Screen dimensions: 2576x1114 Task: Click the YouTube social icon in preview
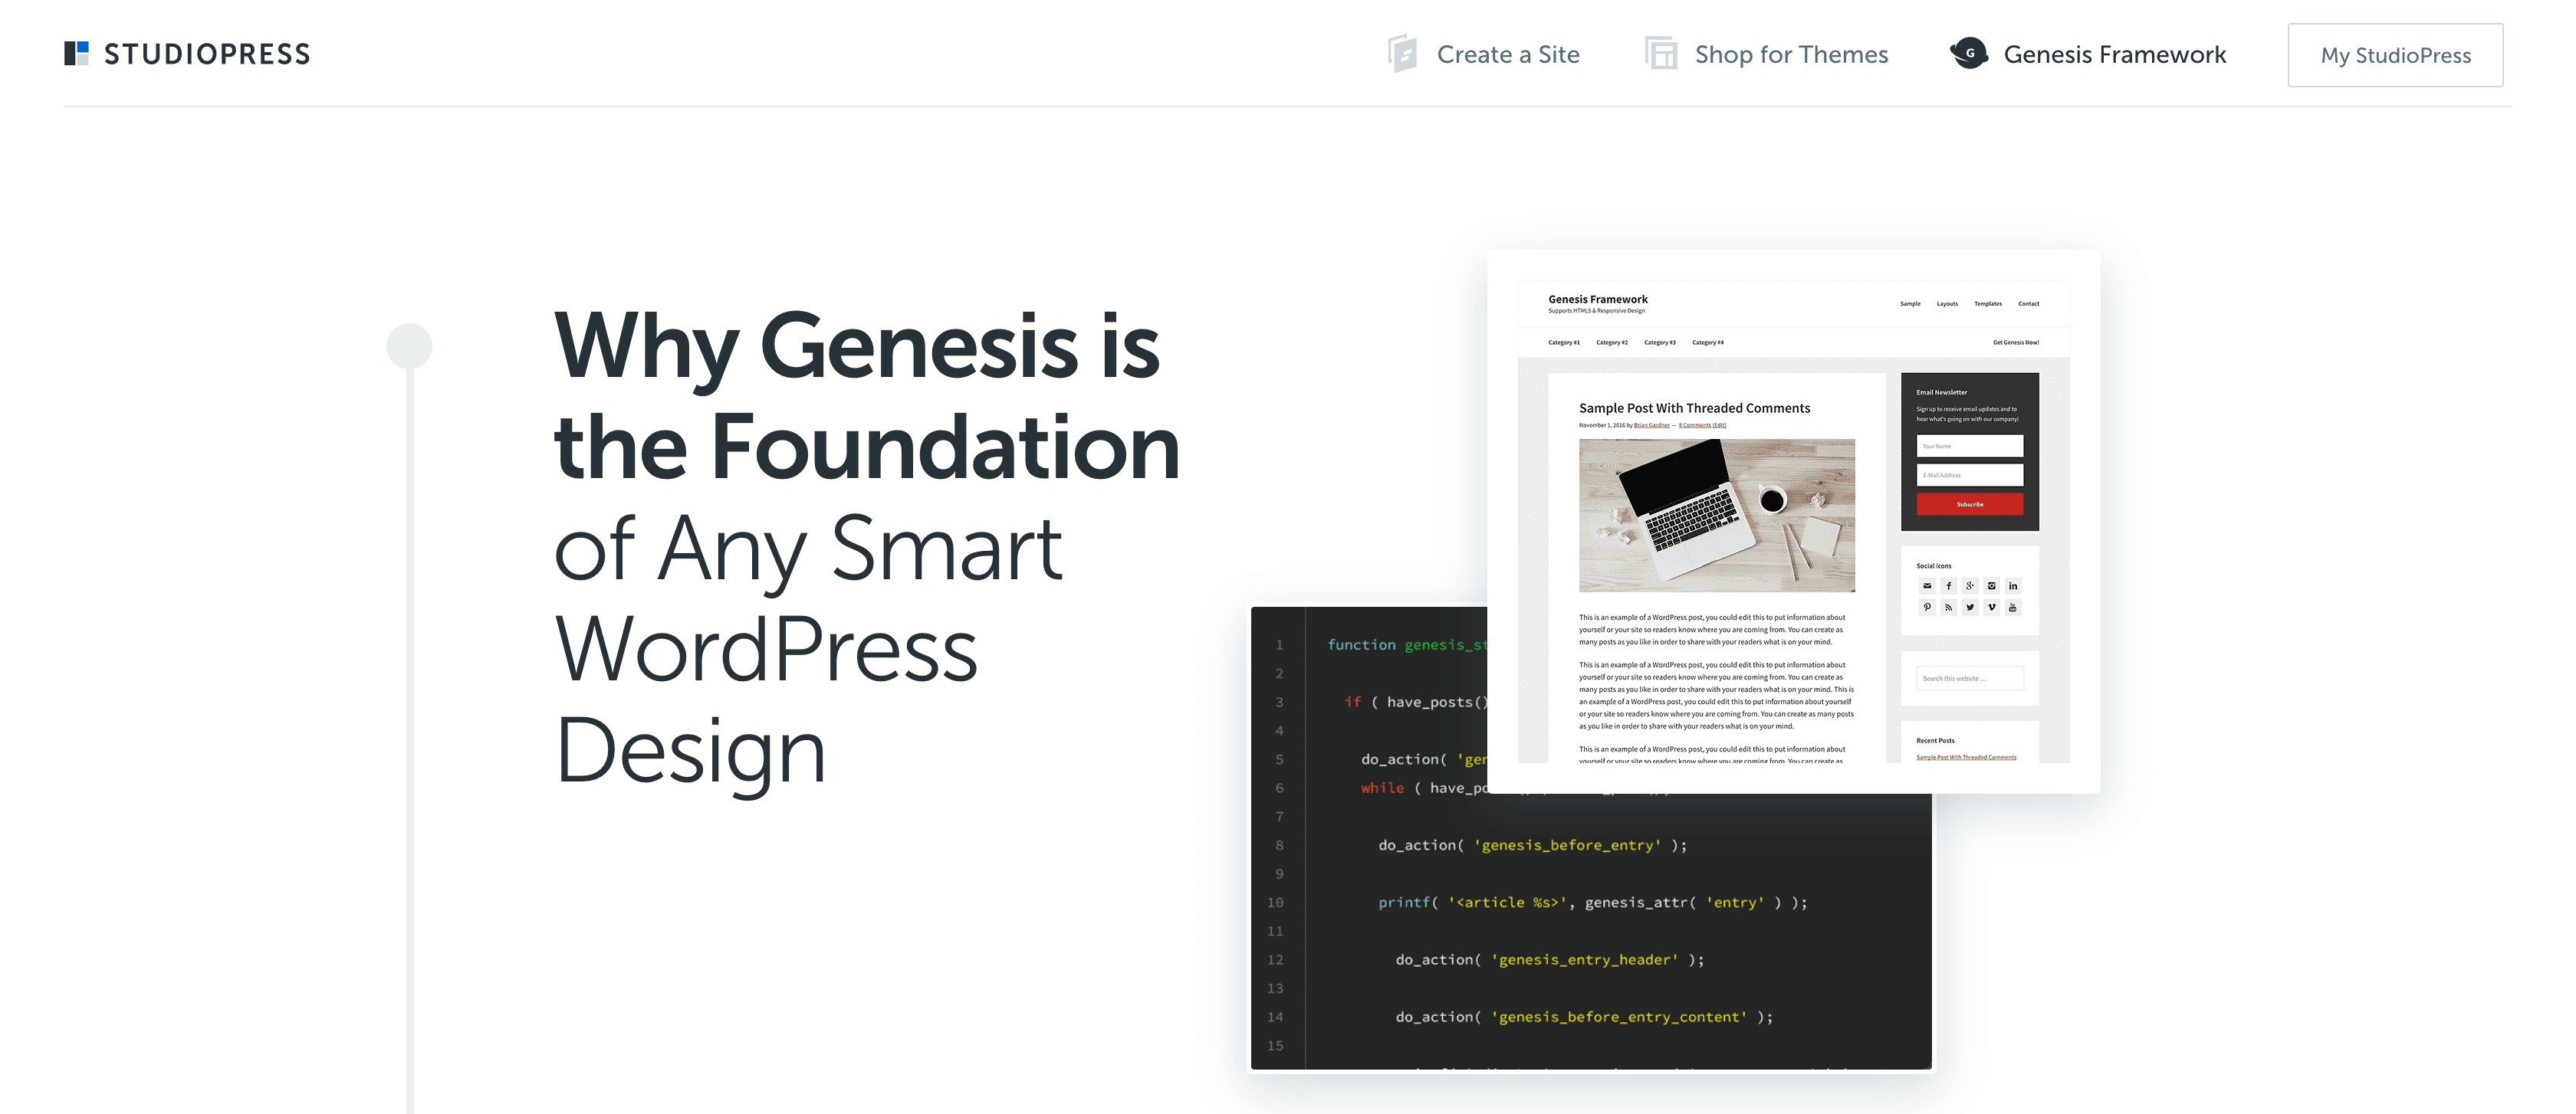[x=2013, y=607]
